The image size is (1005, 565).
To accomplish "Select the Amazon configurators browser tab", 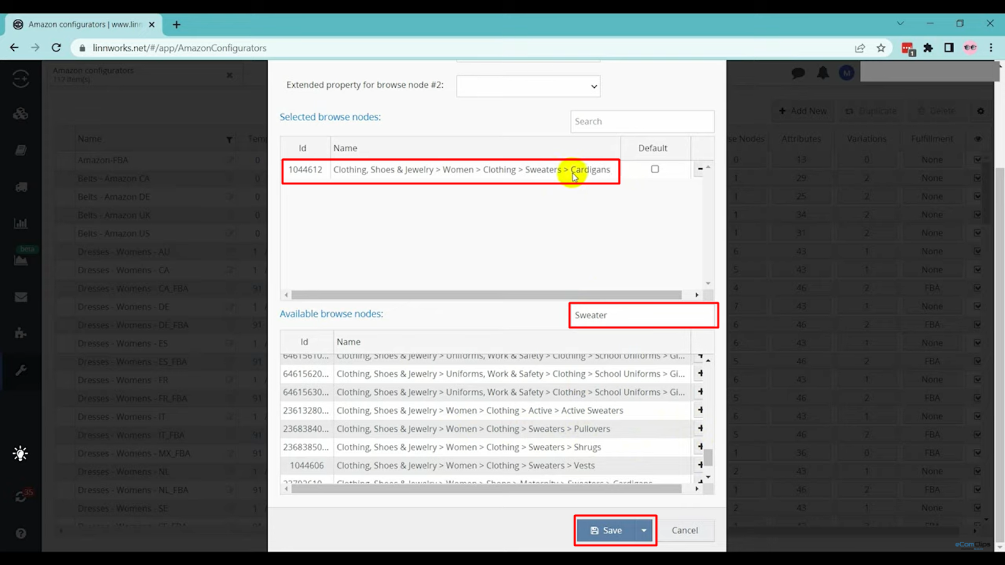I will coord(84,24).
